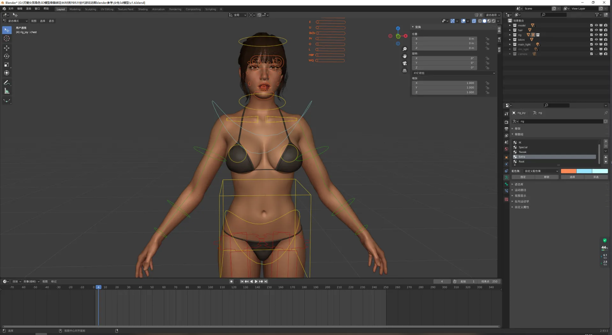Expand the 反向运动学 panel
Screen dimensions: 612x335
tap(522, 201)
